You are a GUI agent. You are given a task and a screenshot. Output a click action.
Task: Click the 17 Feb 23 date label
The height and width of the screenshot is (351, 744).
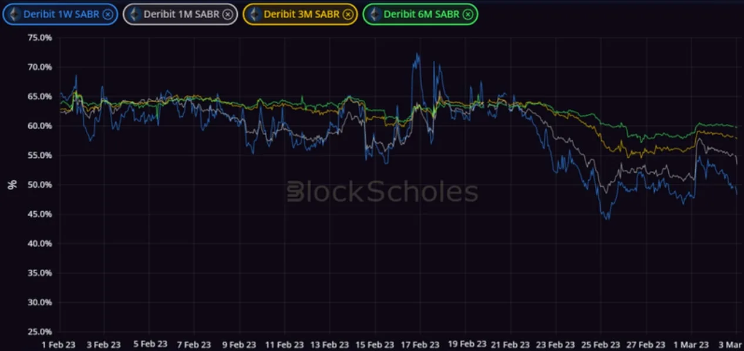click(420, 344)
